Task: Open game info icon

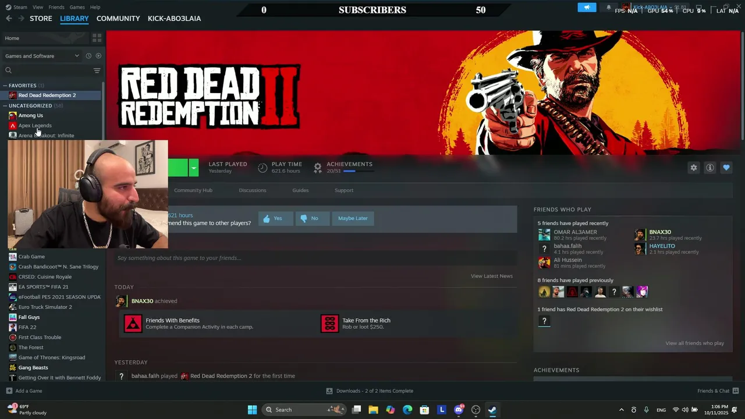Action: (709, 168)
